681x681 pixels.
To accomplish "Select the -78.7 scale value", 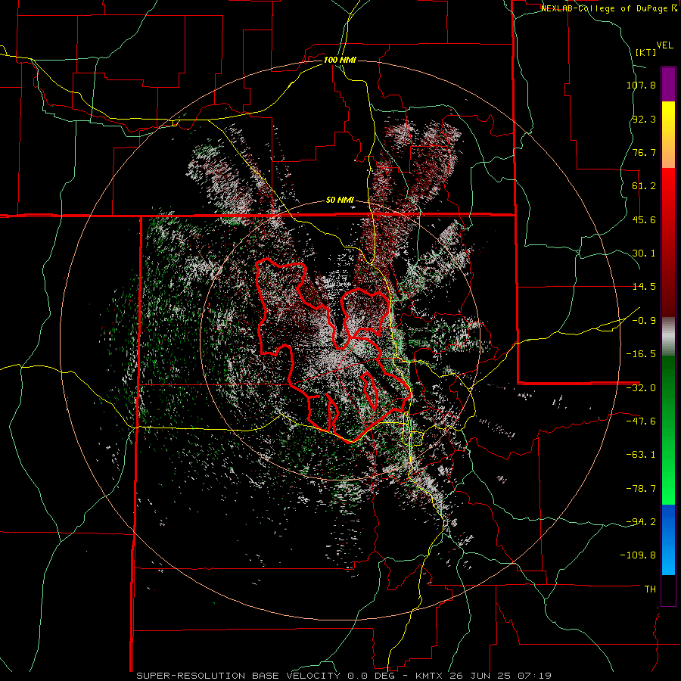I will 641,489.
